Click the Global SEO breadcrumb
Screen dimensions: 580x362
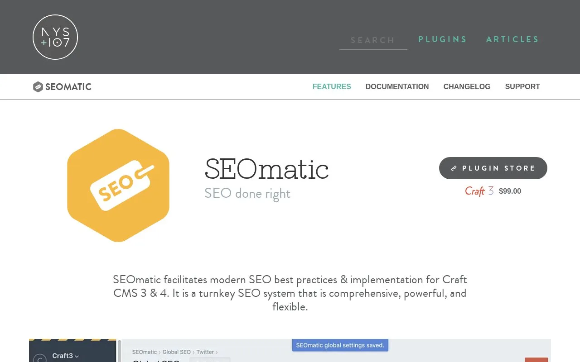pyautogui.click(x=177, y=352)
